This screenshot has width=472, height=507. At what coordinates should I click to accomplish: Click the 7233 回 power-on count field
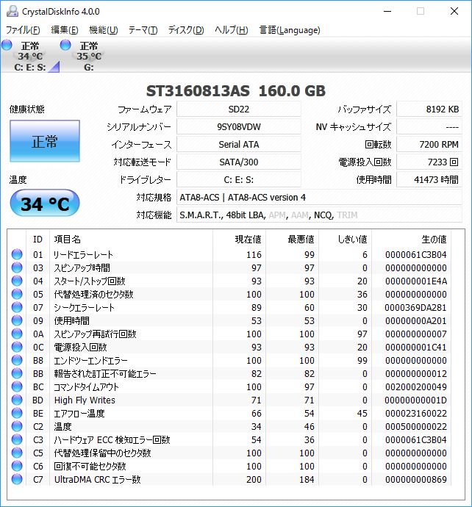pyautogui.click(x=429, y=162)
